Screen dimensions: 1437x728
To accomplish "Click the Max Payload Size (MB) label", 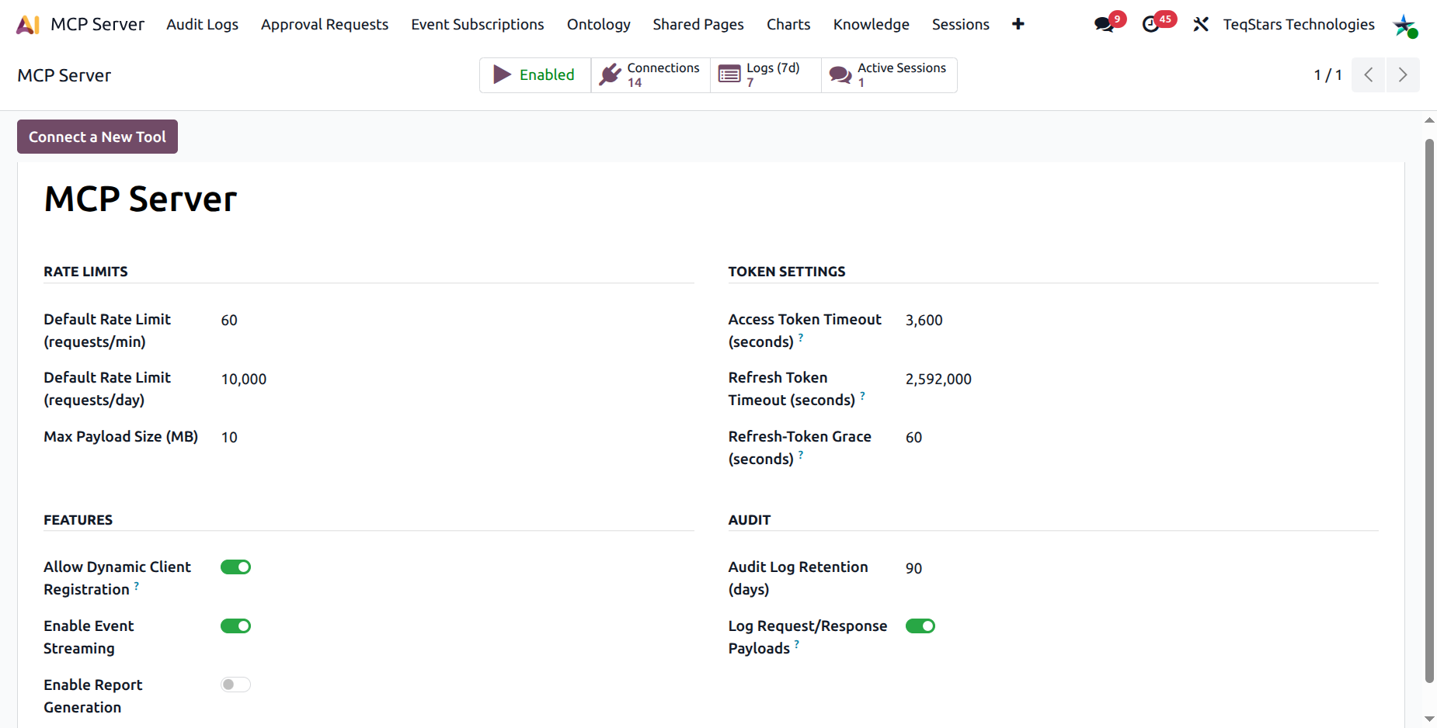I will [121, 437].
